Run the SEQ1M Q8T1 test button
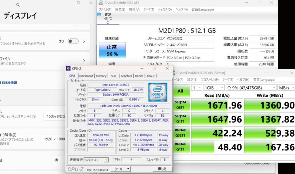The width and height of the screenshot is (295, 174). click(181, 105)
